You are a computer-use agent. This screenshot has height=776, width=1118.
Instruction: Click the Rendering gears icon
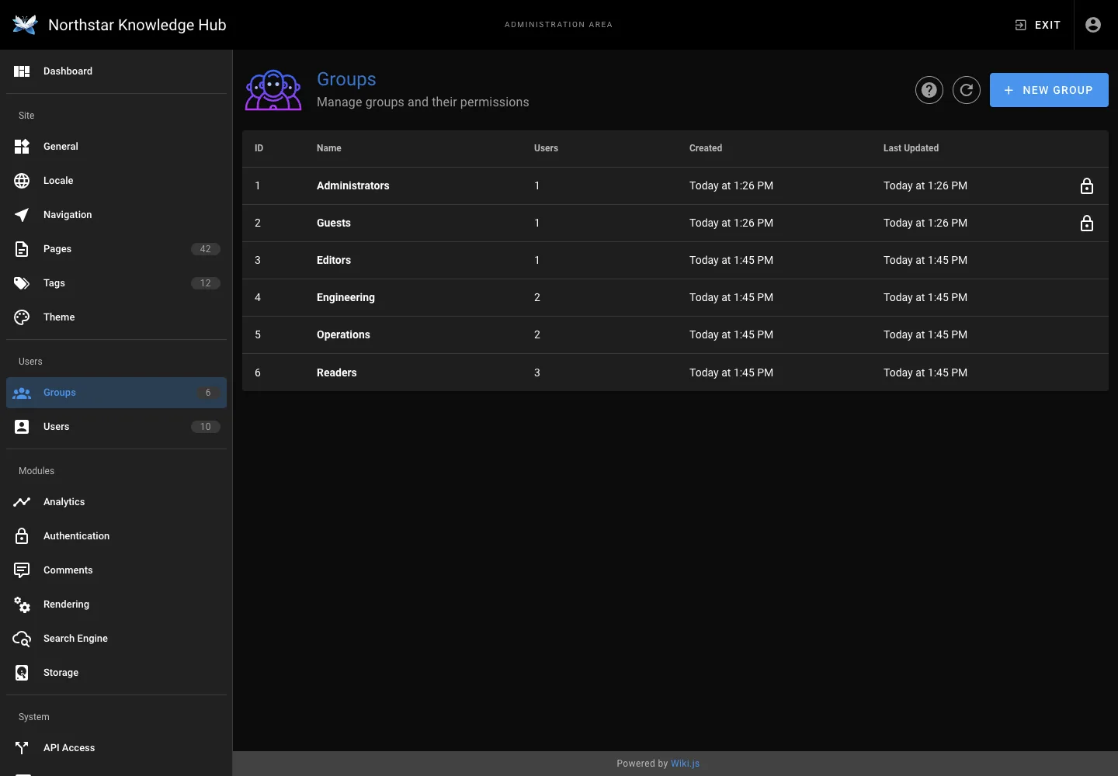[22, 605]
